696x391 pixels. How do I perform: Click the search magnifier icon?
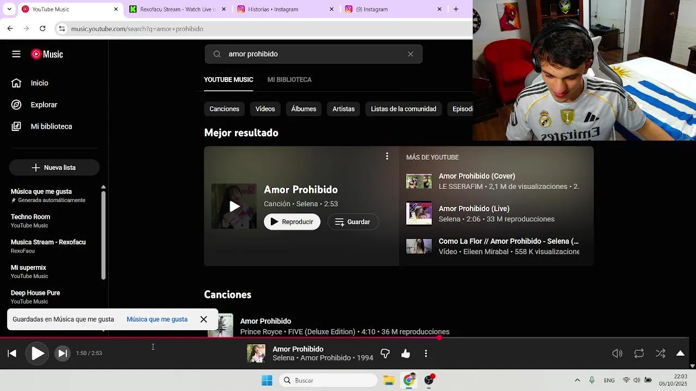(217, 54)
